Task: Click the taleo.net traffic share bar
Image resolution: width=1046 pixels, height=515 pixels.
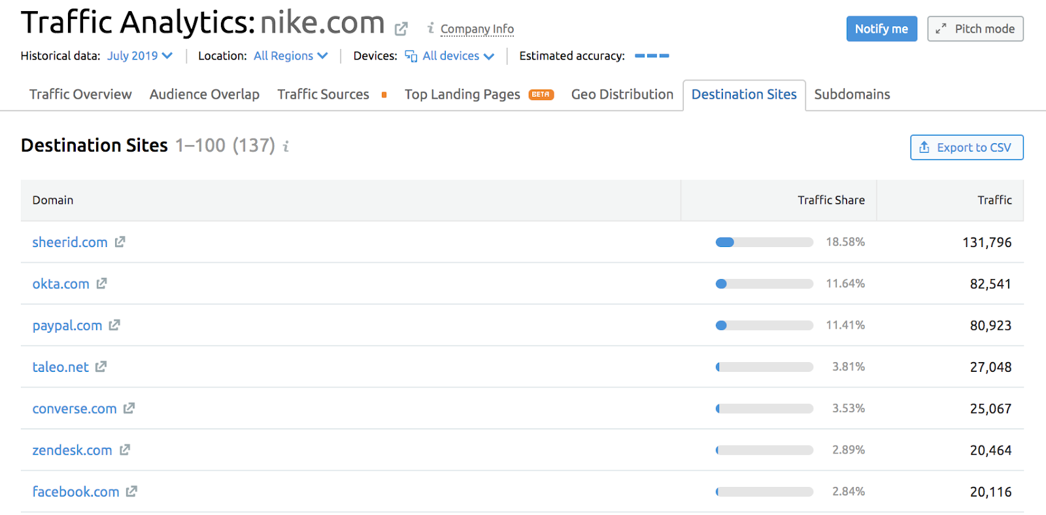Action: pyautogui.click(x=764, y=367)
